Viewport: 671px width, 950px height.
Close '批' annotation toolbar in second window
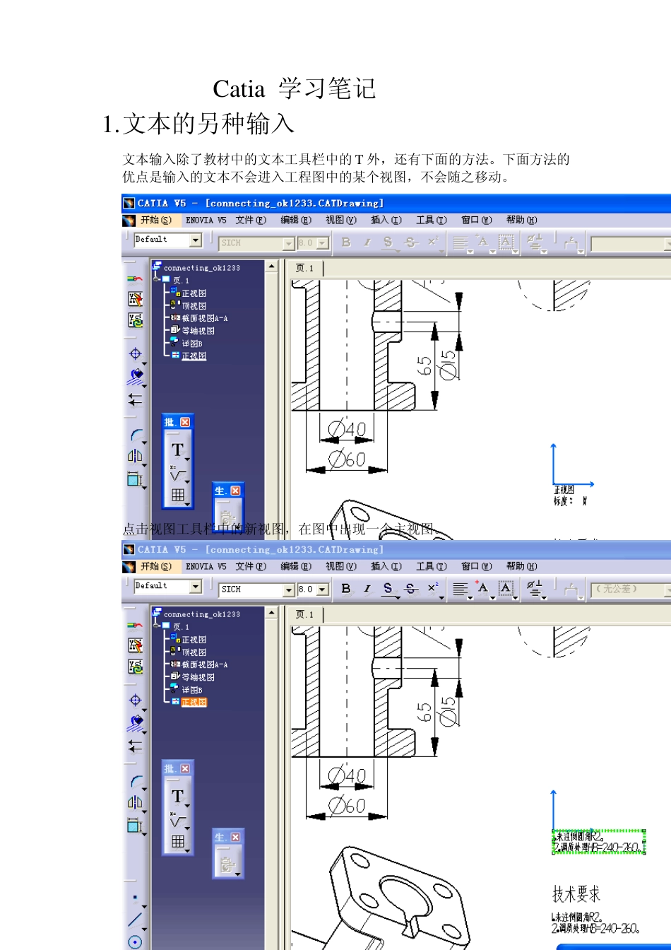click(x=184, y=768)
